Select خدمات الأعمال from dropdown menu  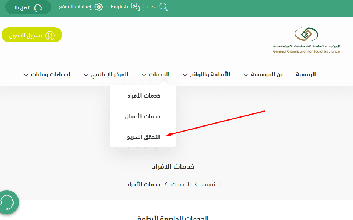[143, 116]
